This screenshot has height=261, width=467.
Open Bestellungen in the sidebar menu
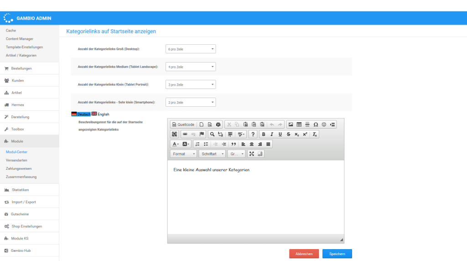(x=21, y=68)
